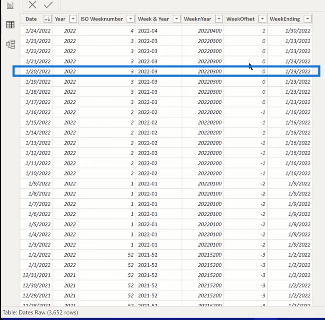Switch to Report view icon

[10, 5]
